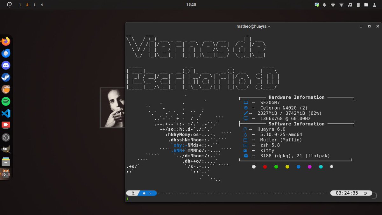Open the orange animal icon app in dock

6,89
